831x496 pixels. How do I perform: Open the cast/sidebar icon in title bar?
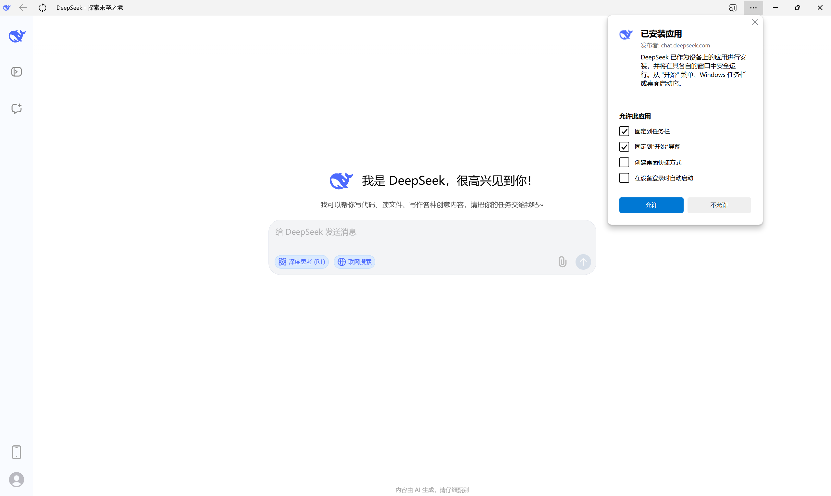click(732, 7)
